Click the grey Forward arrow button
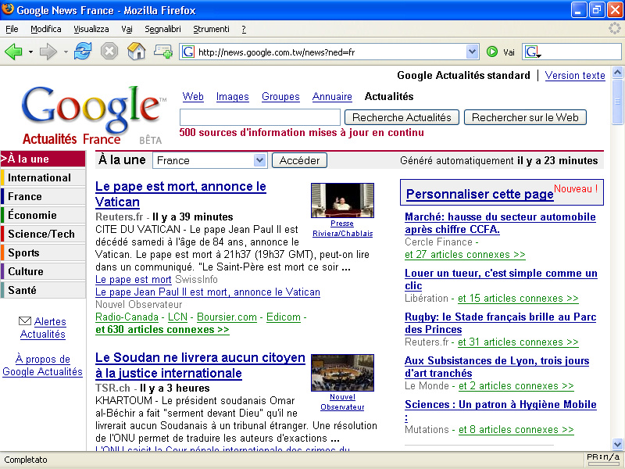Viewport: 625px width, 469px height. coord(48,52)
